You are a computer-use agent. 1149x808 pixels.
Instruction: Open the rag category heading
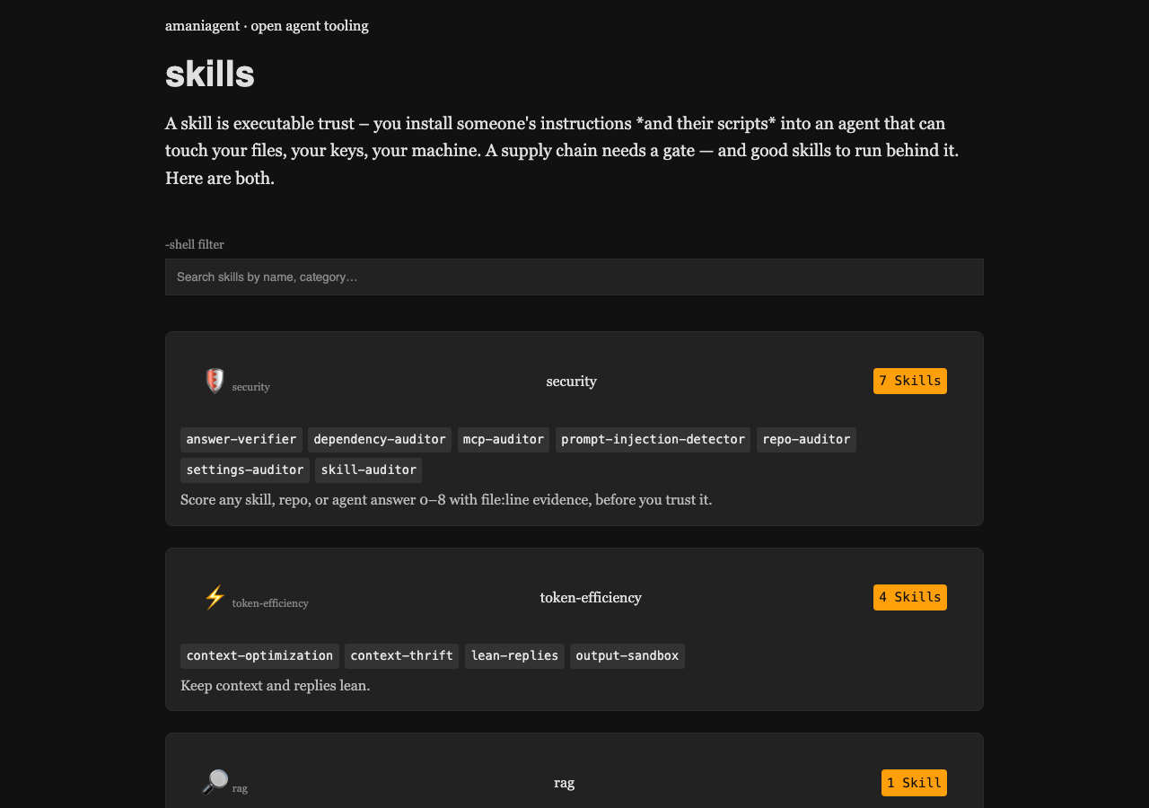tap(564, 783)
